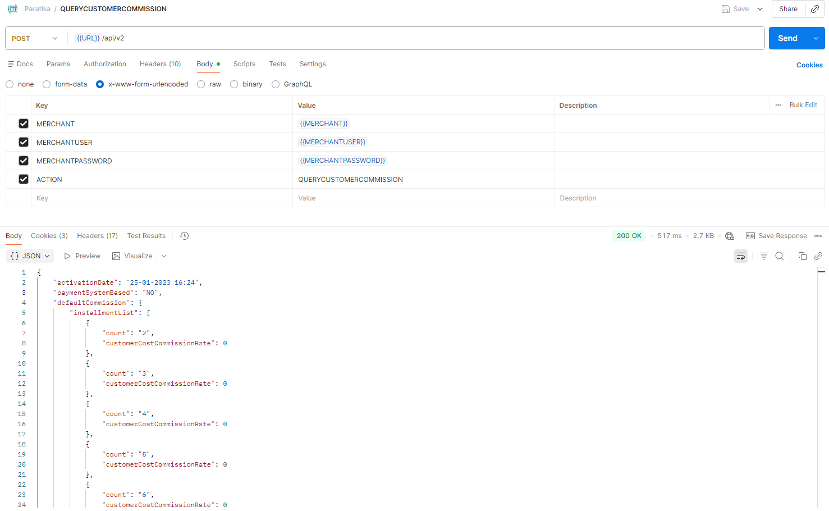Open response more options ellipsis
The width and height of the screenshot is (829, 511).
point(818,236)
